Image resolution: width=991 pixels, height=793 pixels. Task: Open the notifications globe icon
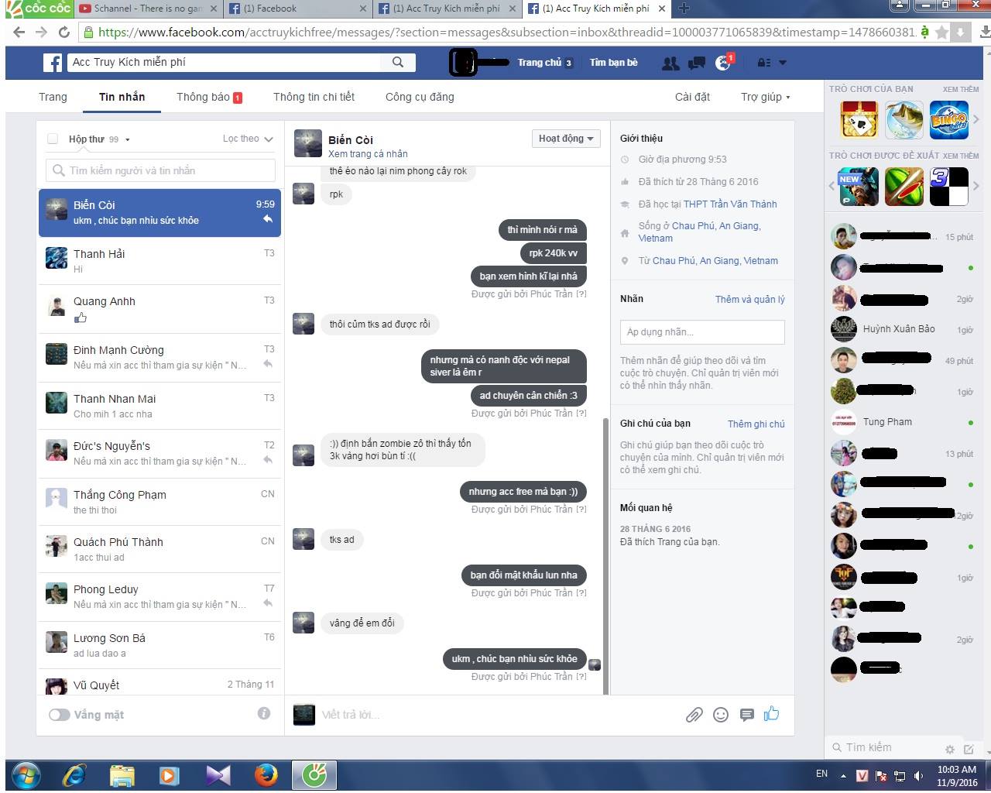coord(723,63)
